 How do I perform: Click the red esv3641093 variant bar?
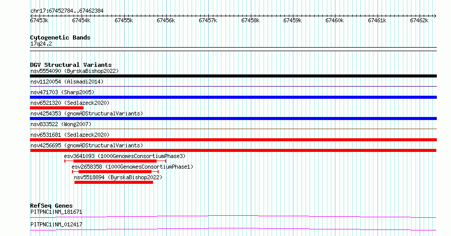coord(116,161)
